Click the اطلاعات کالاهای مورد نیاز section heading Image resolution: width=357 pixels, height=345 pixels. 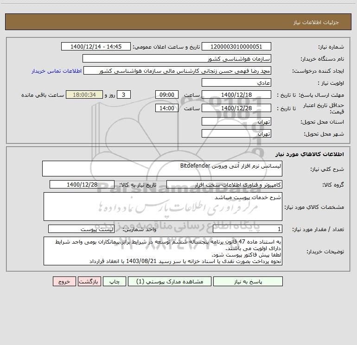click(x=309, y=154)
